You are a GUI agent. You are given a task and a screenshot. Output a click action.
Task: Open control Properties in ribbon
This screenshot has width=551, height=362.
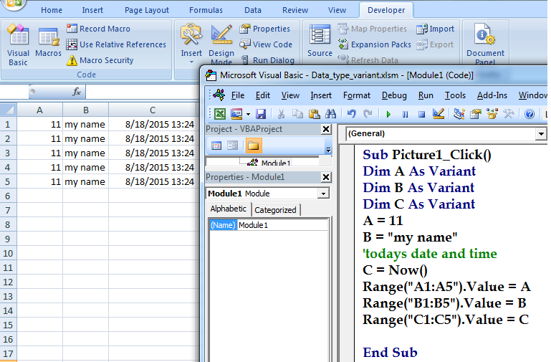coord(265,29)
